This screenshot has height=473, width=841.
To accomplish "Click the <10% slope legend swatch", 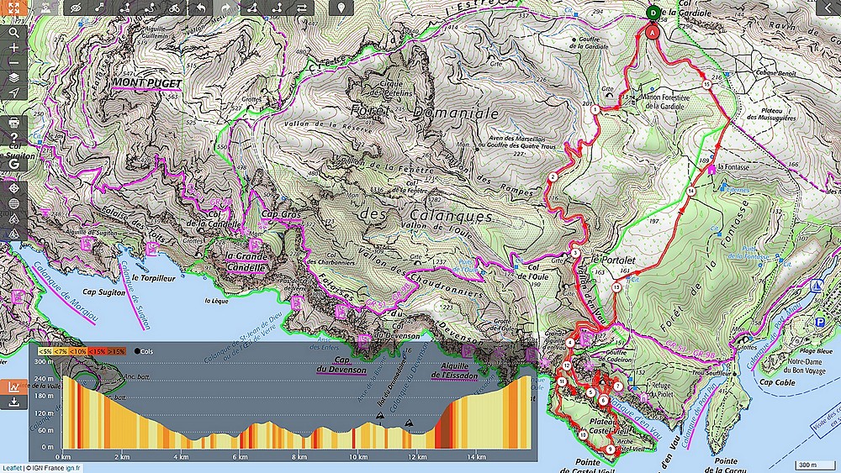I will (x=79, y=351).
